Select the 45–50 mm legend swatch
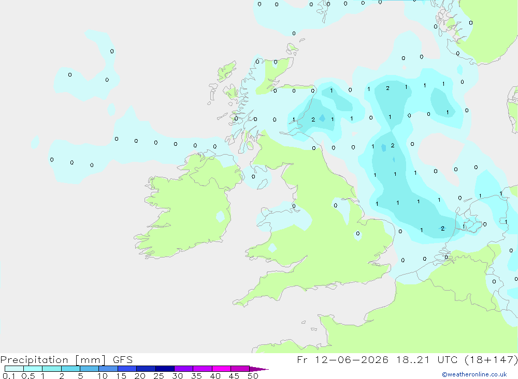 click(x=240, y=369)
